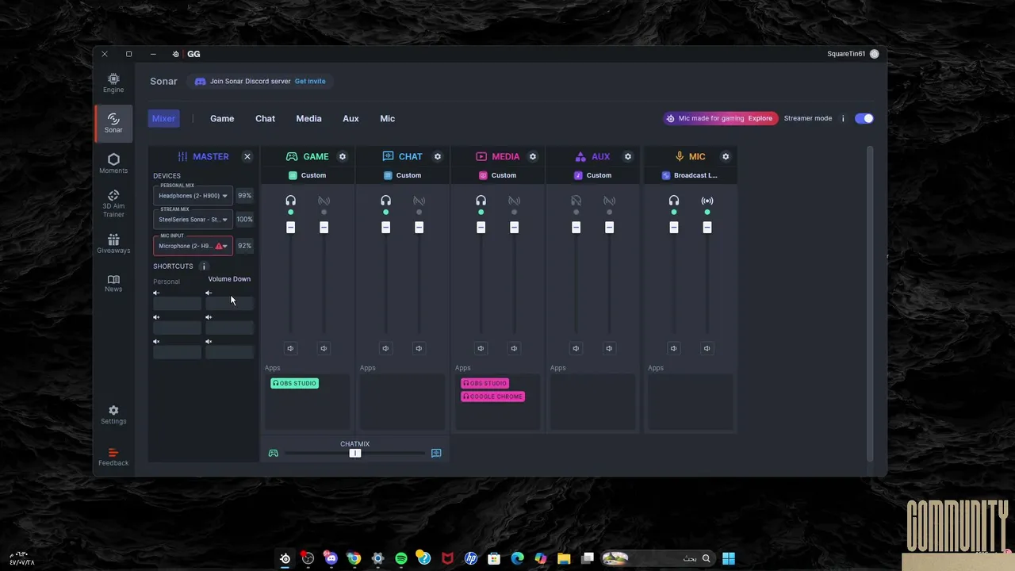This screenshot has height=571, width=1015.
Task: Toggle AUX headphones personal mix routing
Action: pos(576,201)
